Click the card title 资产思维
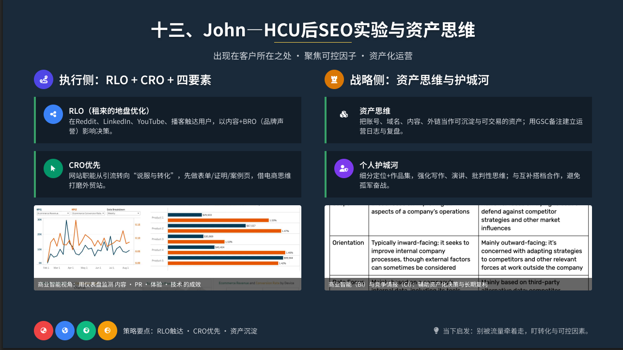 (x=375, y=111)
